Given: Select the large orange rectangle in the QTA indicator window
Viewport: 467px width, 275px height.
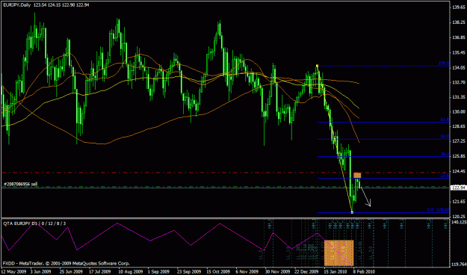Looking at the screenshot, I should point(338,253).
